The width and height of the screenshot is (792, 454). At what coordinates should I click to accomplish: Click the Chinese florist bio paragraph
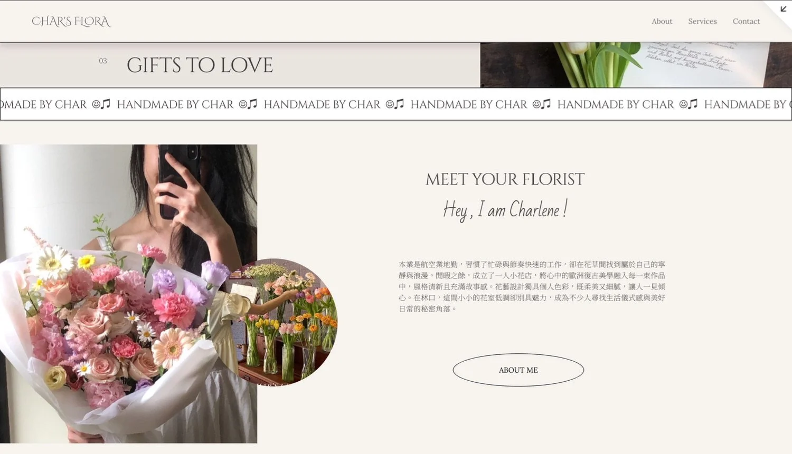point(532,286)
